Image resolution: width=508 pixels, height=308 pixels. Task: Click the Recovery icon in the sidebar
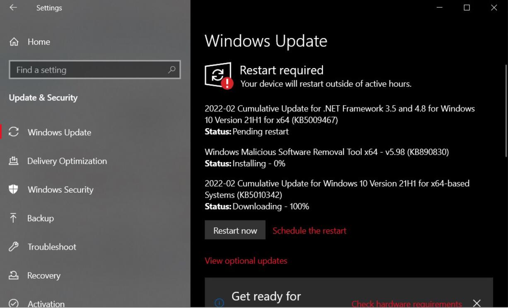pyautogui.click(x=14, y=275)
